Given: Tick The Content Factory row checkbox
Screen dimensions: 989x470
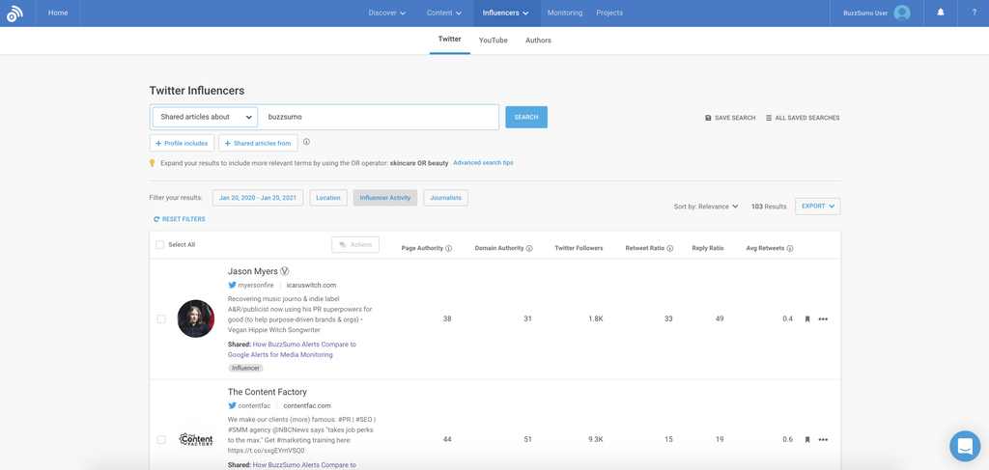Looking at the screenshot, I should (x=161, y=439).
